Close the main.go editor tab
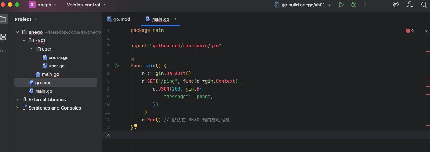The image size is (430, 152). (x=175, y=19)
